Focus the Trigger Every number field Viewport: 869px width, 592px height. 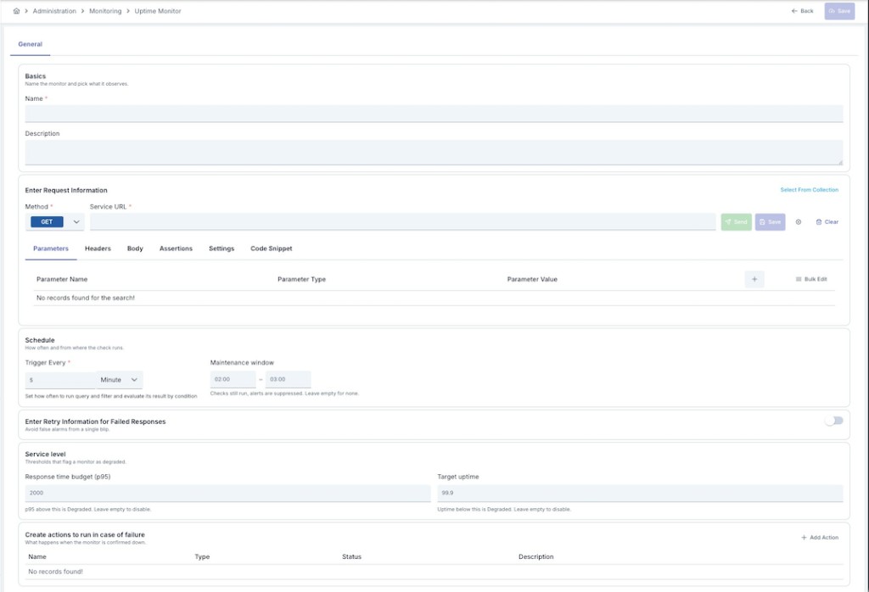click(60, 380)
